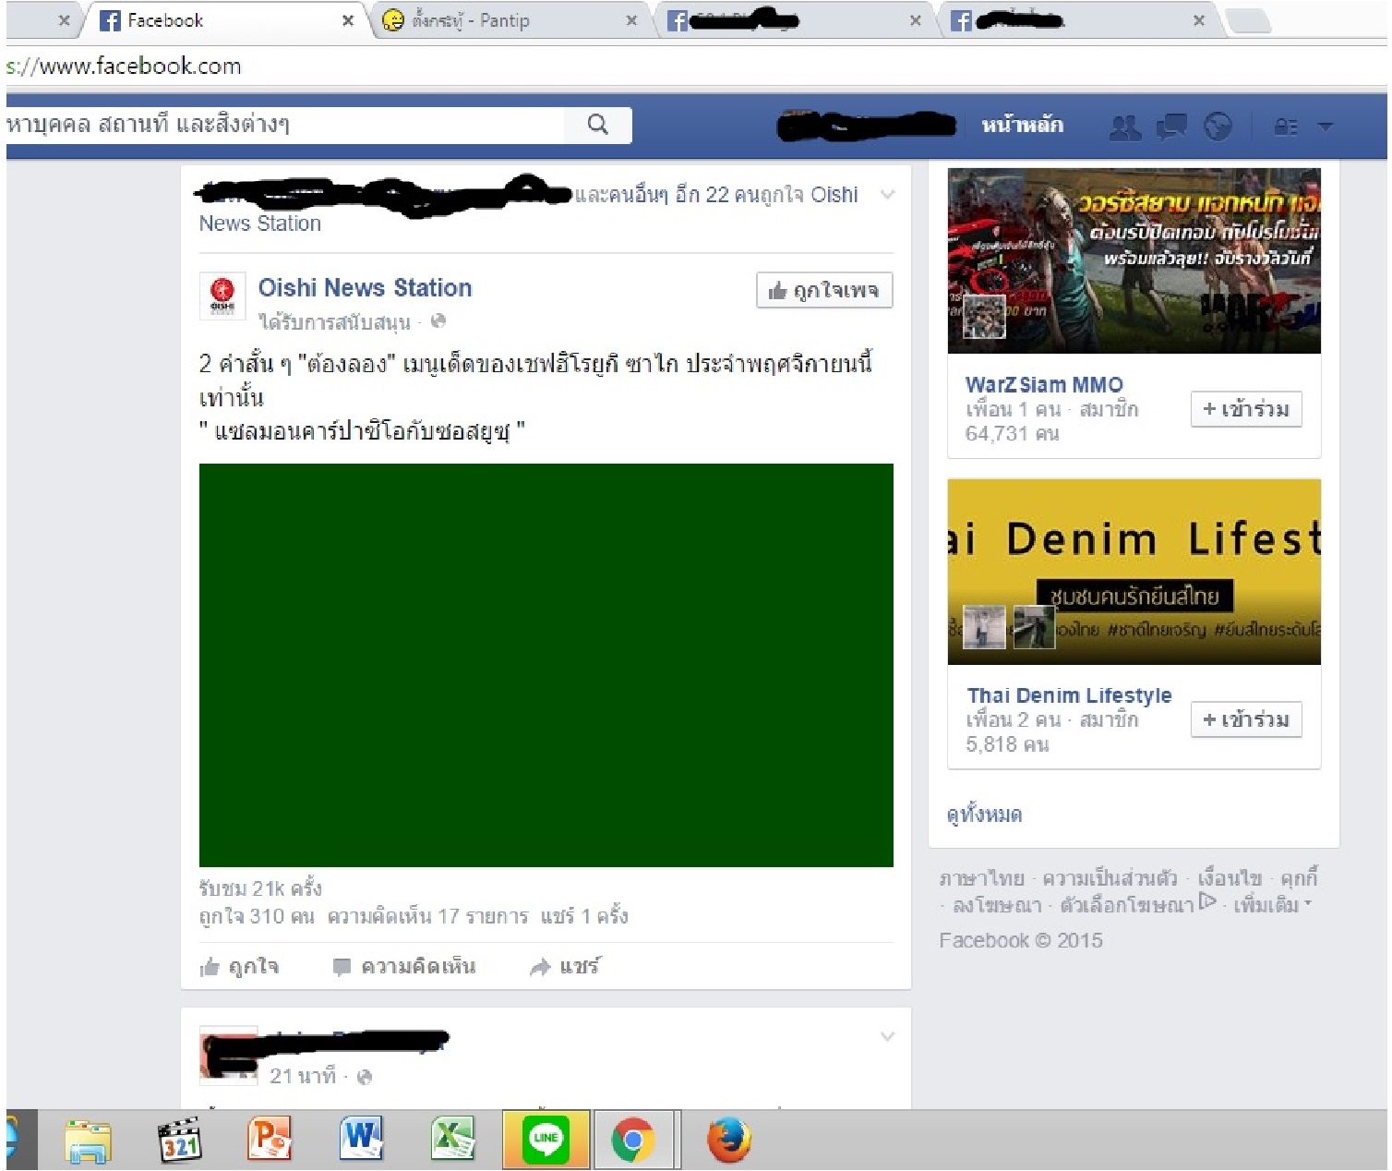Open File Explorer from taskbar
The image size is (1392, 1171).
pyautogui.click(x=89, y=1141)
